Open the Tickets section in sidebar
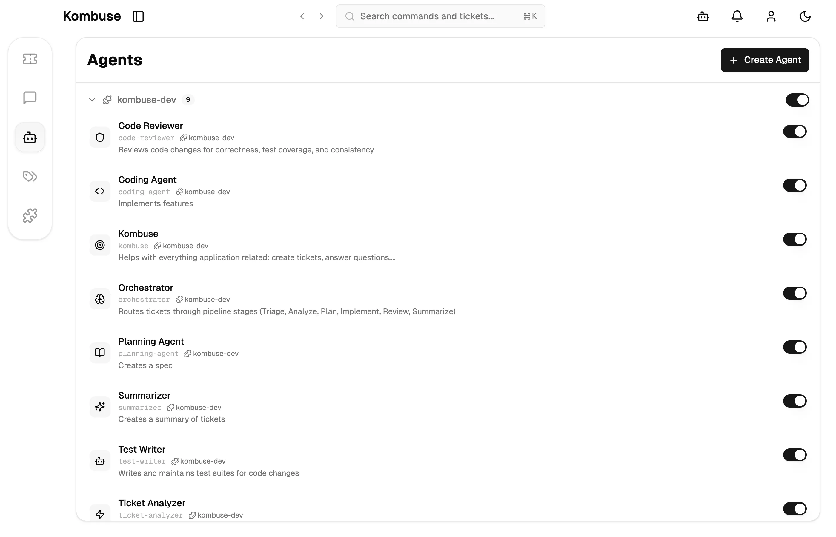This screenshot has width=836, height=537. (x=30, y=59)
